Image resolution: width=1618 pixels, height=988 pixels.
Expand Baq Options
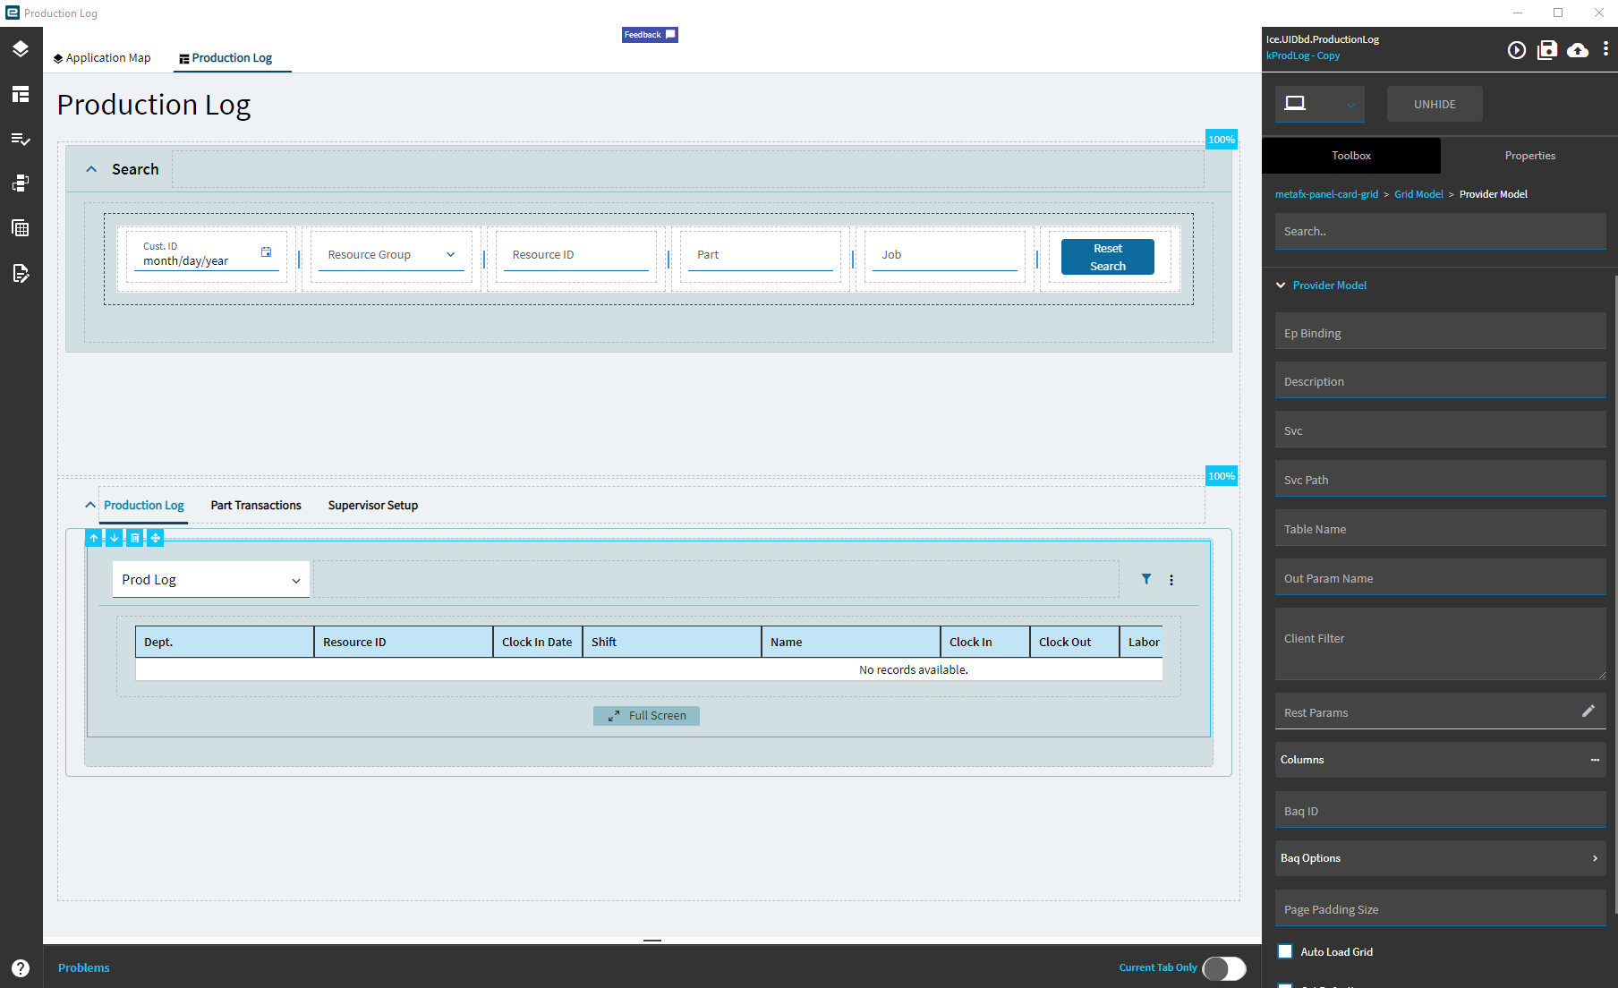click(1440, 858)
